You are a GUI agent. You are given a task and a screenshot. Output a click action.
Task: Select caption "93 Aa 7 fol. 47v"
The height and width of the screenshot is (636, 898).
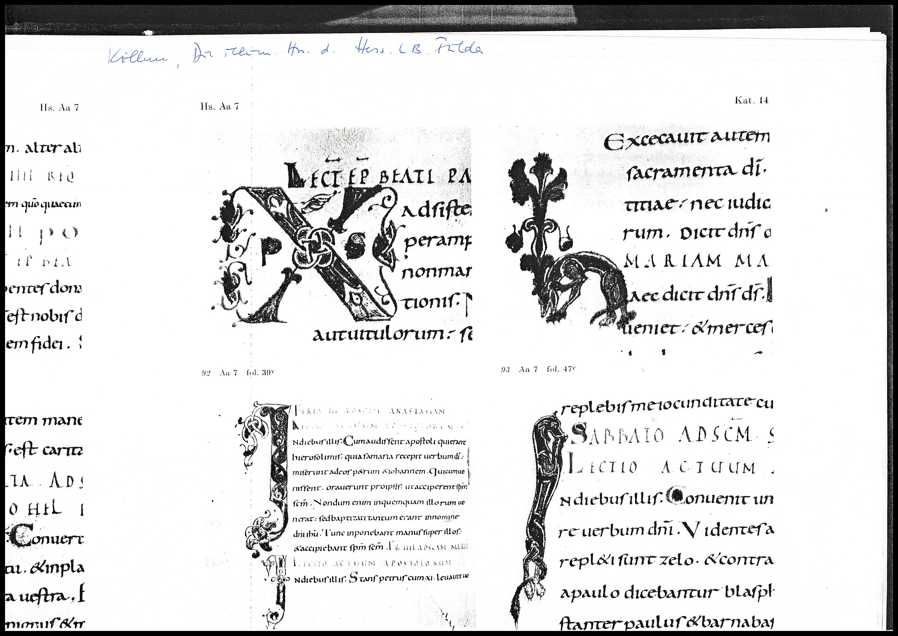tap(539, 369)
